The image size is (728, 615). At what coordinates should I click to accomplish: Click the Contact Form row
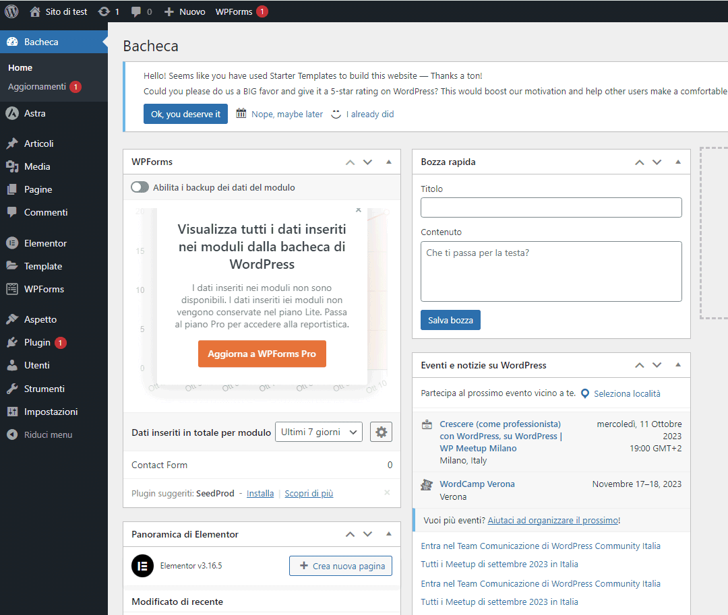262,465
